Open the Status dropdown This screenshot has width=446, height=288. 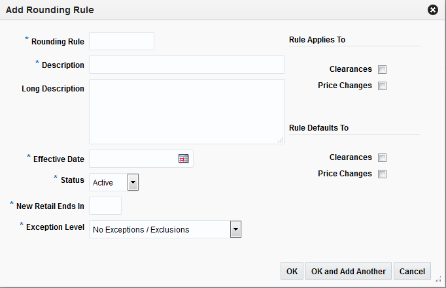114,182
